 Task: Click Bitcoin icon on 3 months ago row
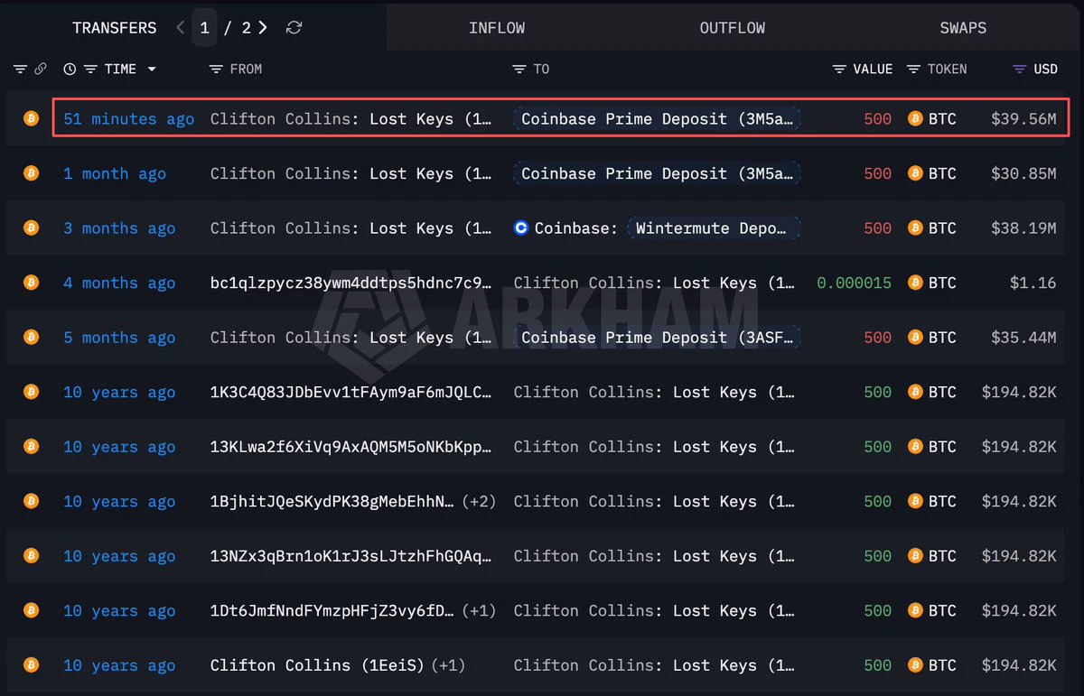coord(32,227)
